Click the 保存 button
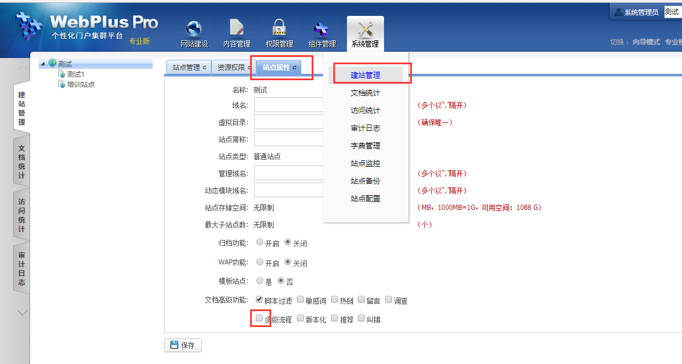The image size is (682, 364). click(x=182, y=345)
